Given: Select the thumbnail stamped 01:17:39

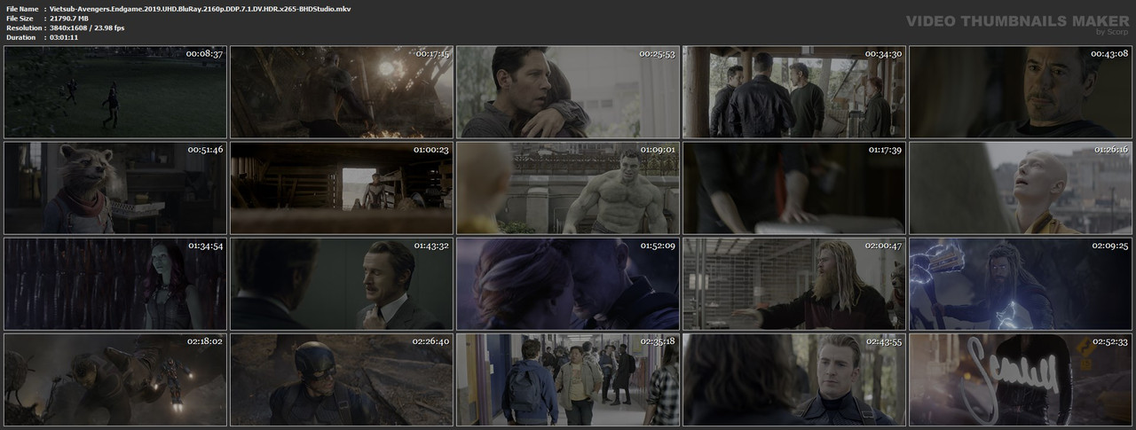Looking at the screenshot, I should (x=794, y=187).
